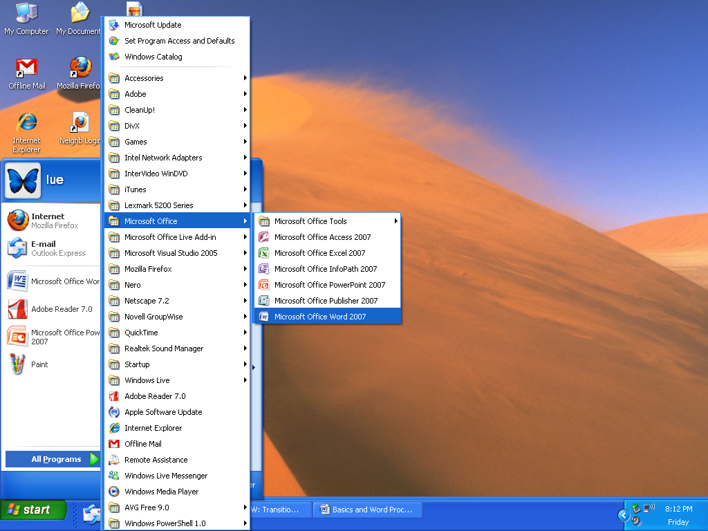Launch Microsoft Office InfoPath 2007
The image size is (708, 531).
point(327,269)
